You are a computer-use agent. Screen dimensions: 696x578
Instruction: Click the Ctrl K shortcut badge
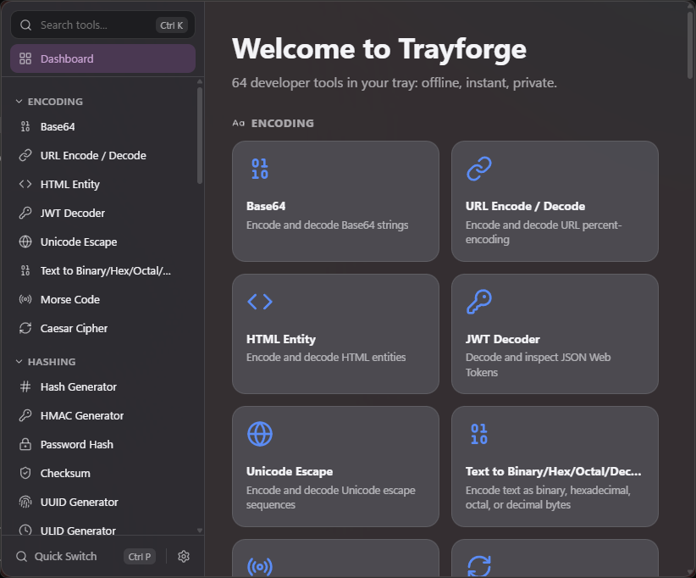click(171, 25)
